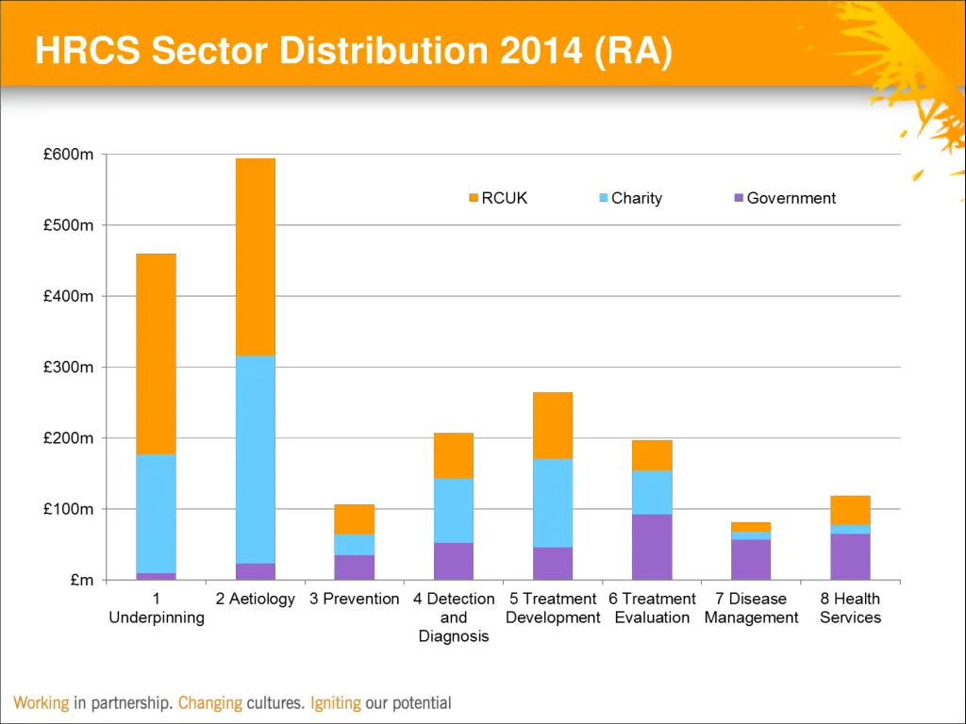Click orange RCUK segment of Underpinning bar
The width and height of the screenshot is (966, 724).
(x=156, y=354)
